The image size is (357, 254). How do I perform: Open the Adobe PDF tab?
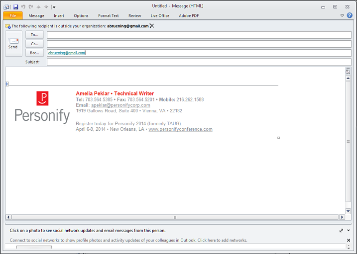coord(189,16)
